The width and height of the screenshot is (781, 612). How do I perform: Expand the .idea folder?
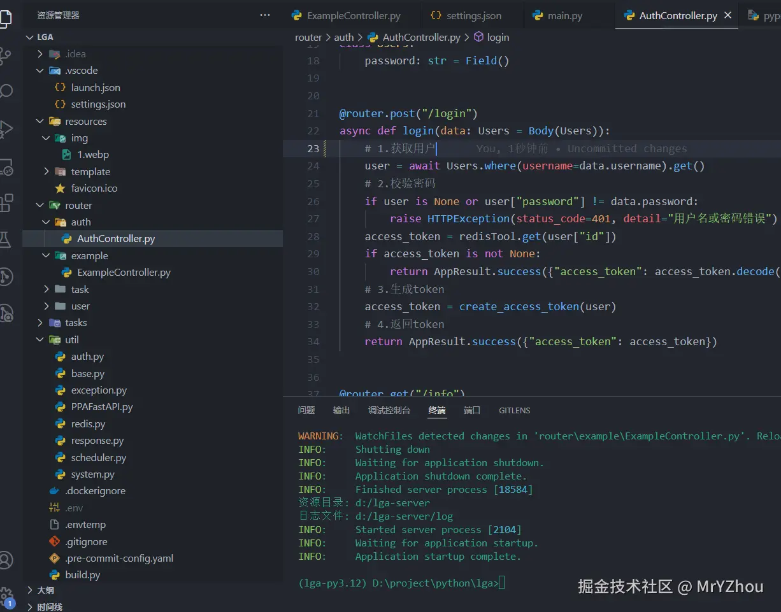(x=41, y=53)
